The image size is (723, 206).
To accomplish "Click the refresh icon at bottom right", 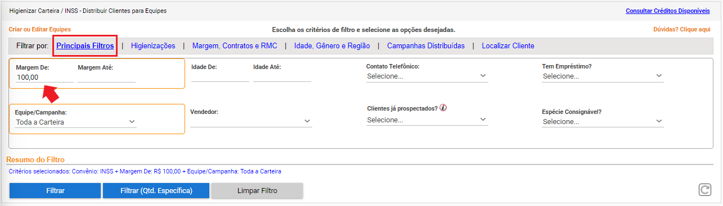I will pos(704,190).
